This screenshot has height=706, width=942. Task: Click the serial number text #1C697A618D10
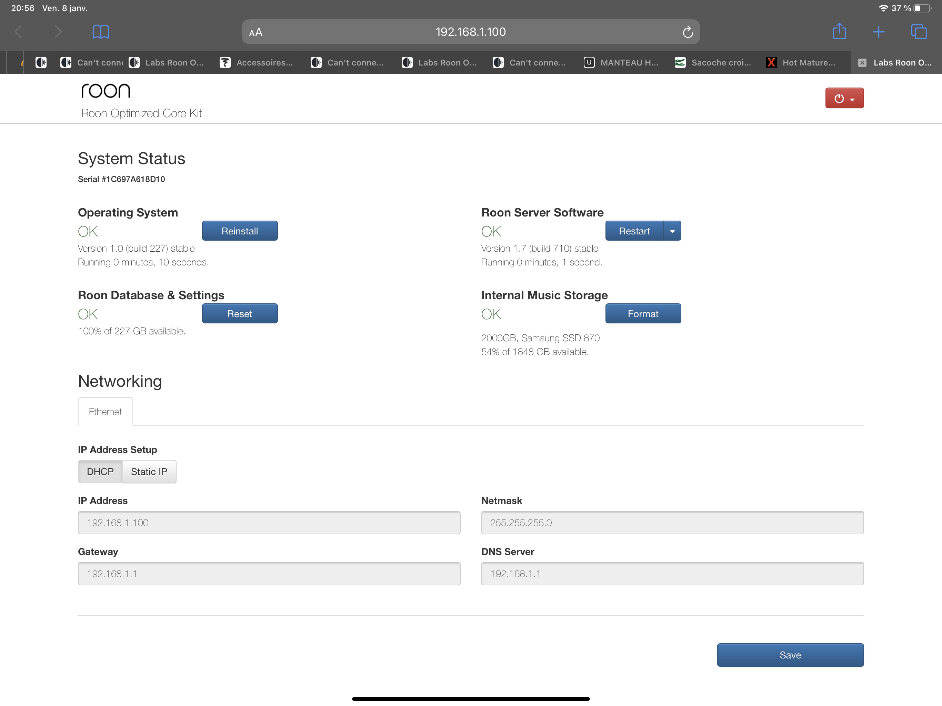point(133,179)
